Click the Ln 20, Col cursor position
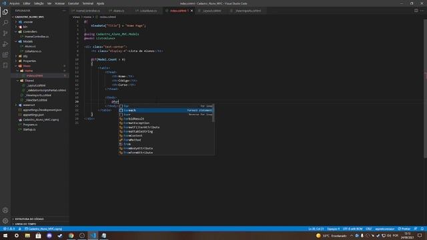 pos(316,229)
